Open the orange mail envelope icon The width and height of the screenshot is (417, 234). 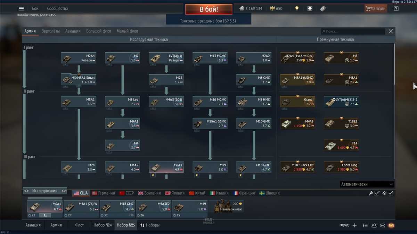point(391,225)
